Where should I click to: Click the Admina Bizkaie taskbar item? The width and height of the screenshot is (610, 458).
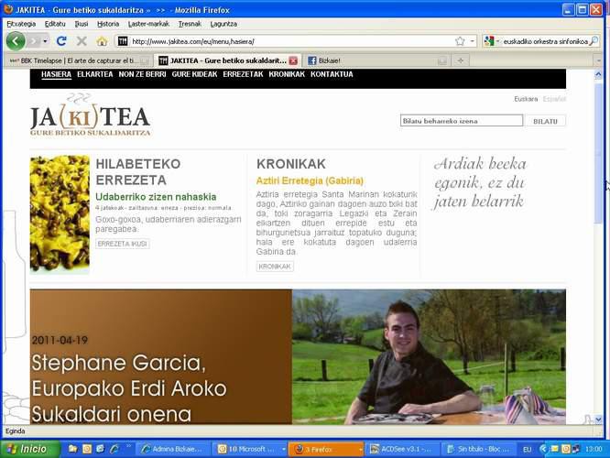tap(173, 449)
